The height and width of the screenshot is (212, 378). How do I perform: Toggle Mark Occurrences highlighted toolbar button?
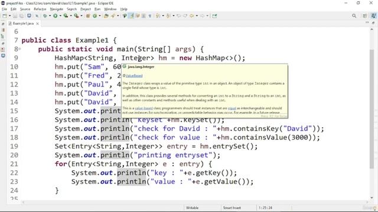[x=132, y=16]
